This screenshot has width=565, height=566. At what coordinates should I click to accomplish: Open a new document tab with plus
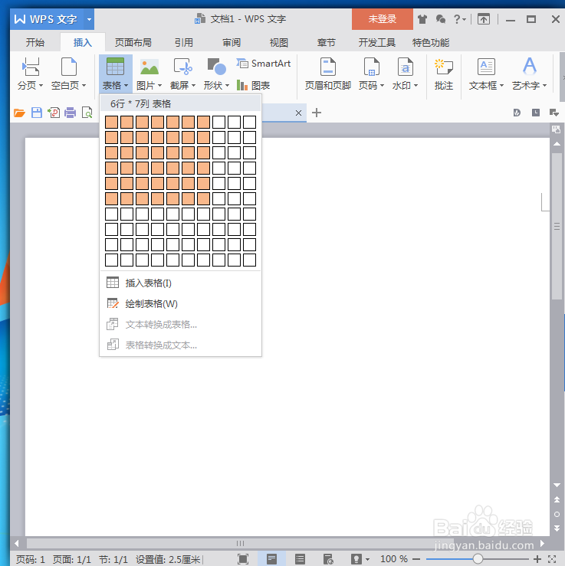317,113
